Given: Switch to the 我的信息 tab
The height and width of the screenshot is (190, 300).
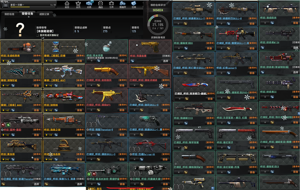Looking at the screenshot, I should pyautogui.click(x=9, y=14).
